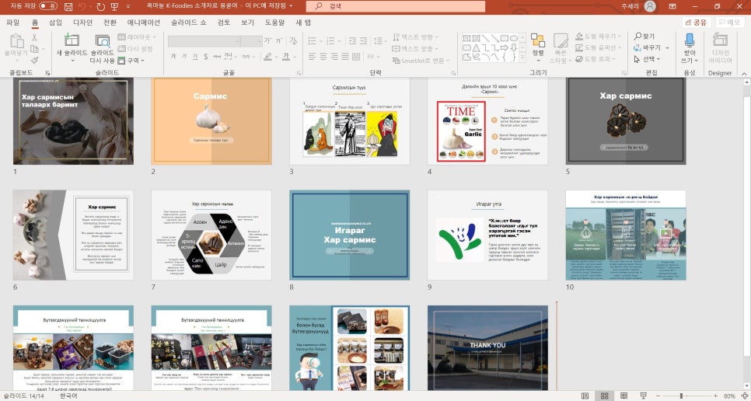Click the 메모 comments button
Image resolution: width=751 pixels, height=401 pixels.
pos(730,23)
